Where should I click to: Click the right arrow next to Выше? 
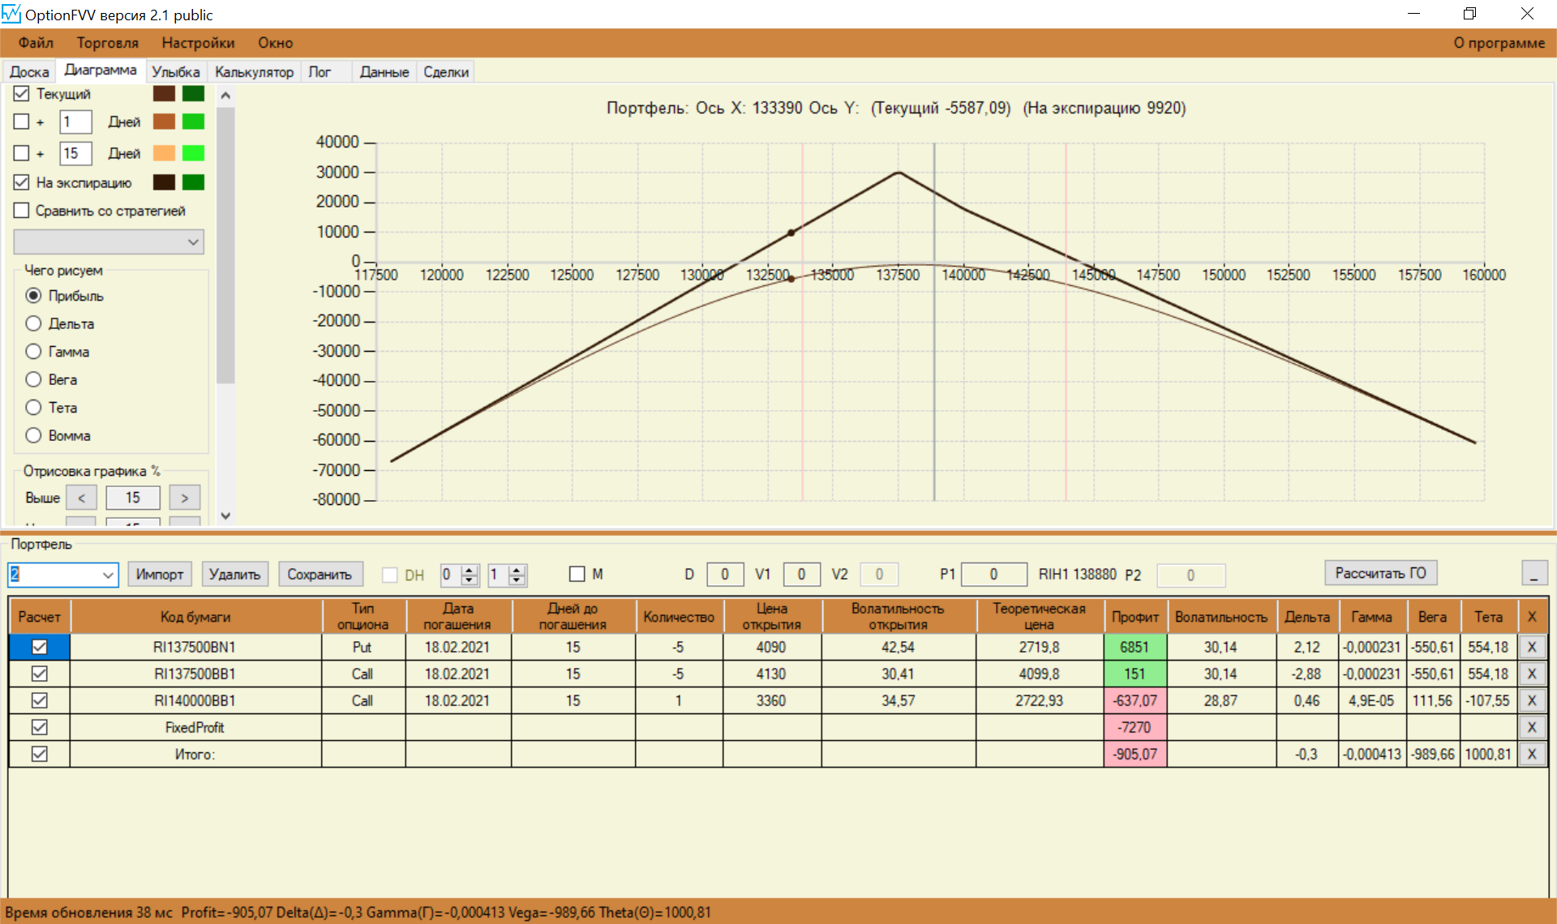point(185,498)
